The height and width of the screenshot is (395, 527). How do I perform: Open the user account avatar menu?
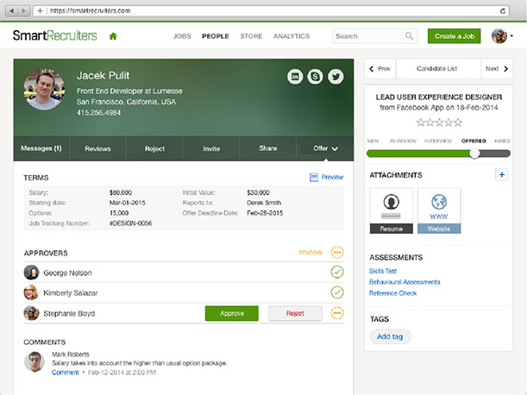502,36
